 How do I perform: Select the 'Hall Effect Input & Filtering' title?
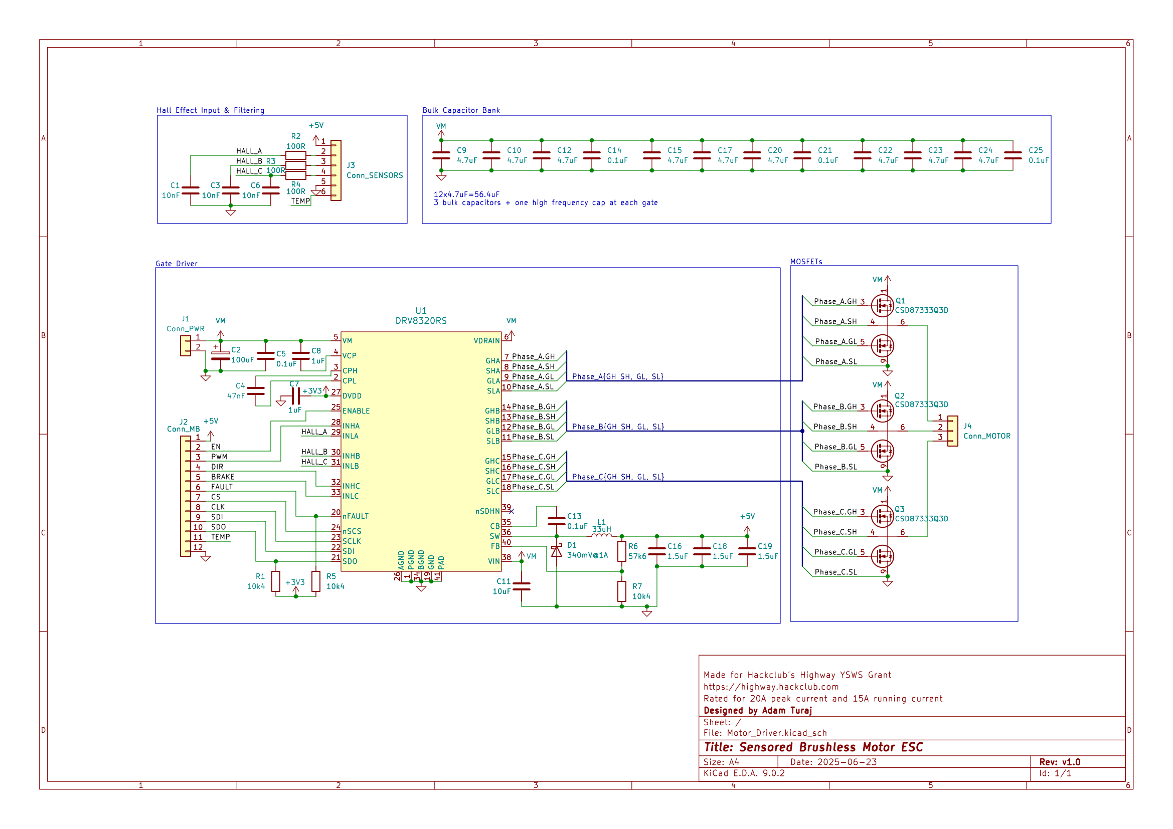[211, 110]
